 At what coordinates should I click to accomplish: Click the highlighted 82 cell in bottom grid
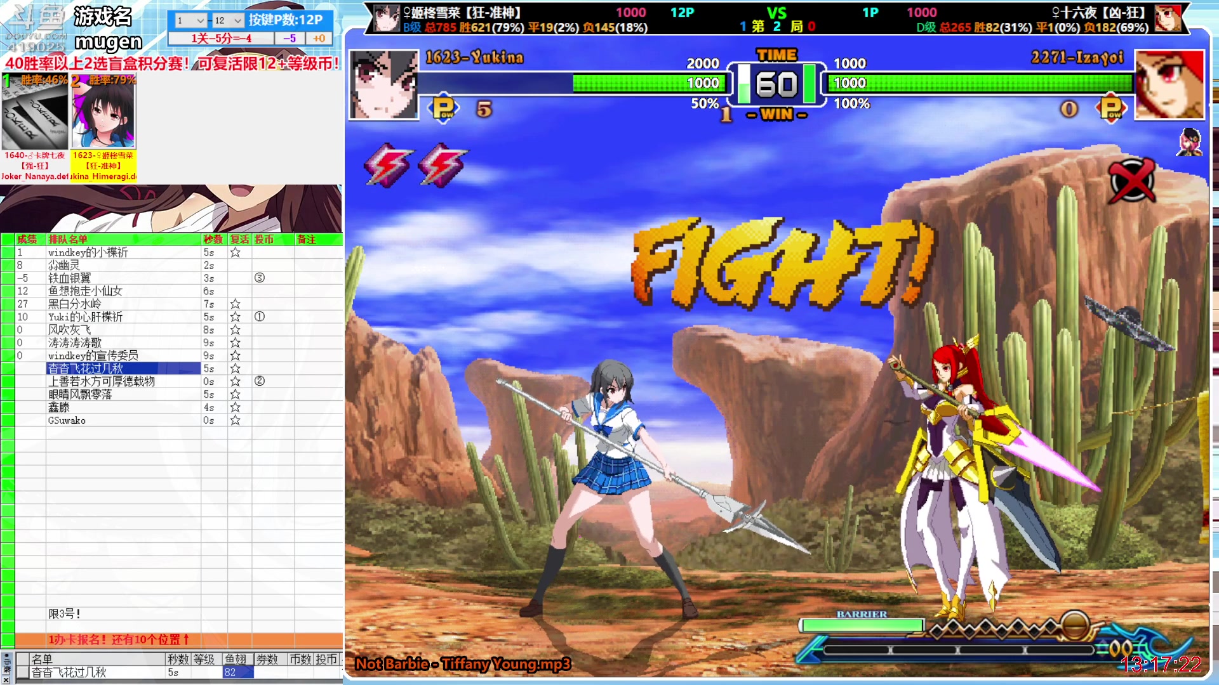coord(238,672)
